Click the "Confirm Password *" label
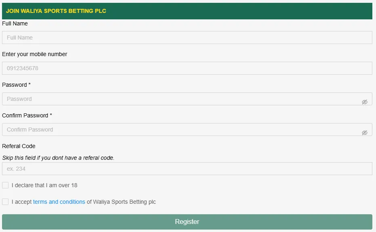 coord(27,115)
